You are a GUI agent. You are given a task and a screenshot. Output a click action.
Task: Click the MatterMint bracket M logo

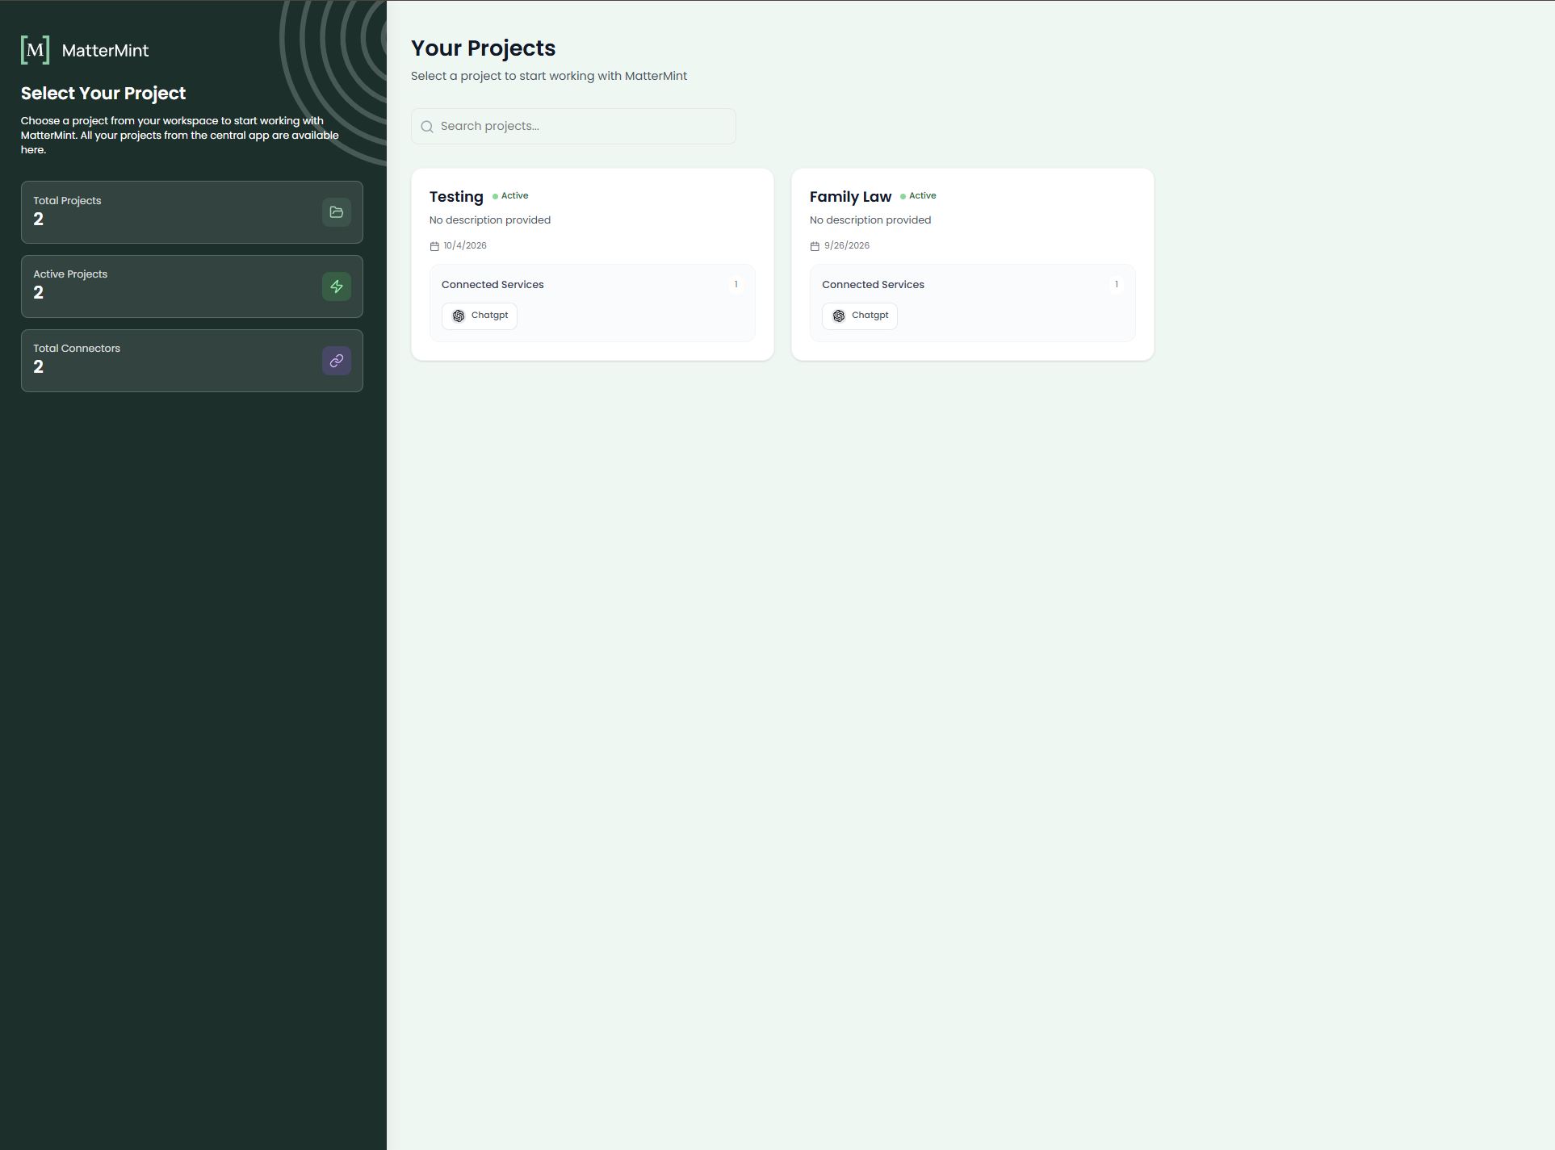click(35, 50)
